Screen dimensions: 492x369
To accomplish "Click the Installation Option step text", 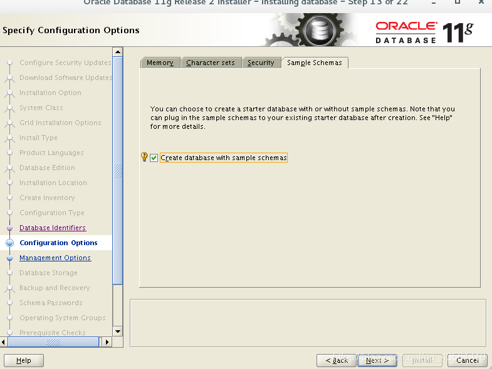I will (x=50, y=93).
